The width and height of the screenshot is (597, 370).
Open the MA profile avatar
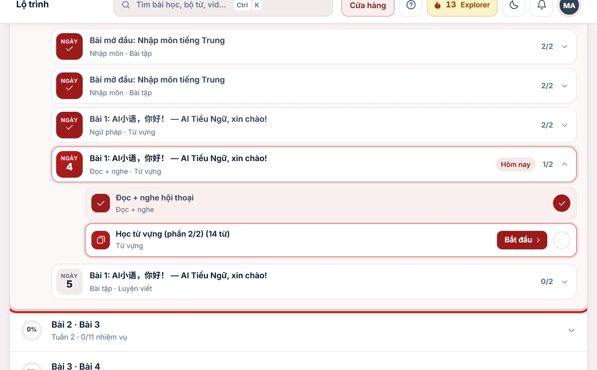[569, 6]
